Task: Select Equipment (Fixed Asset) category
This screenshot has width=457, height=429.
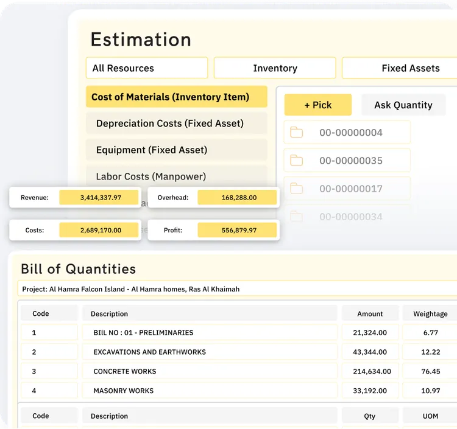Action: tap(177, 150)
